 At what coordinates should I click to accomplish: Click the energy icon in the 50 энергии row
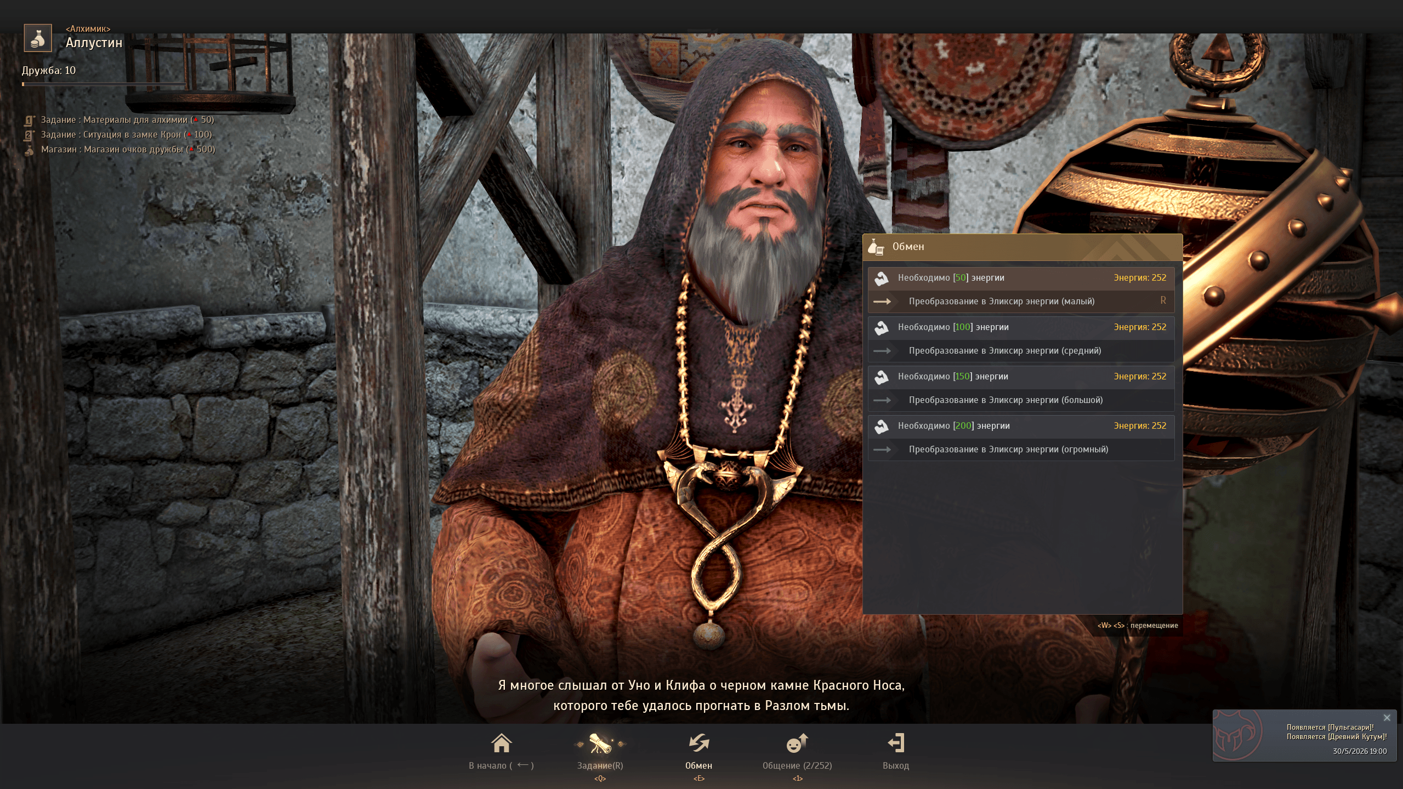tap(882, 279)
